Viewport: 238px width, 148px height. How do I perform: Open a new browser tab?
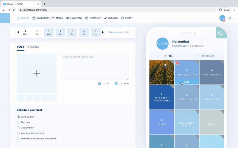(x=45, y=4)
